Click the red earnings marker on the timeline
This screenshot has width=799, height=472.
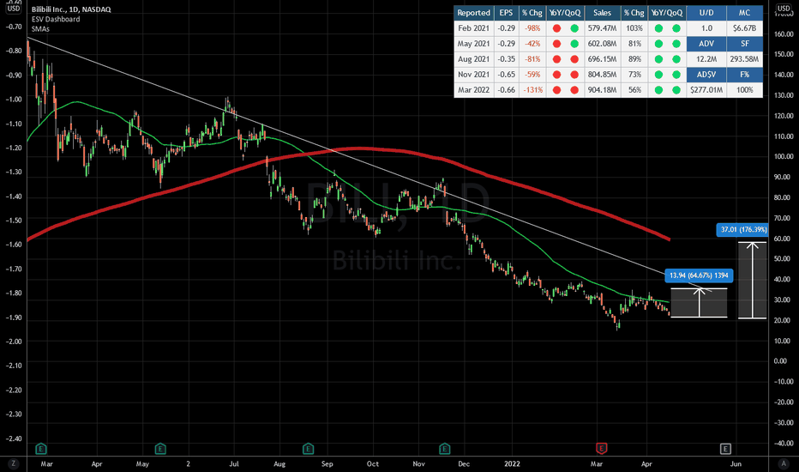pos(601,449)
